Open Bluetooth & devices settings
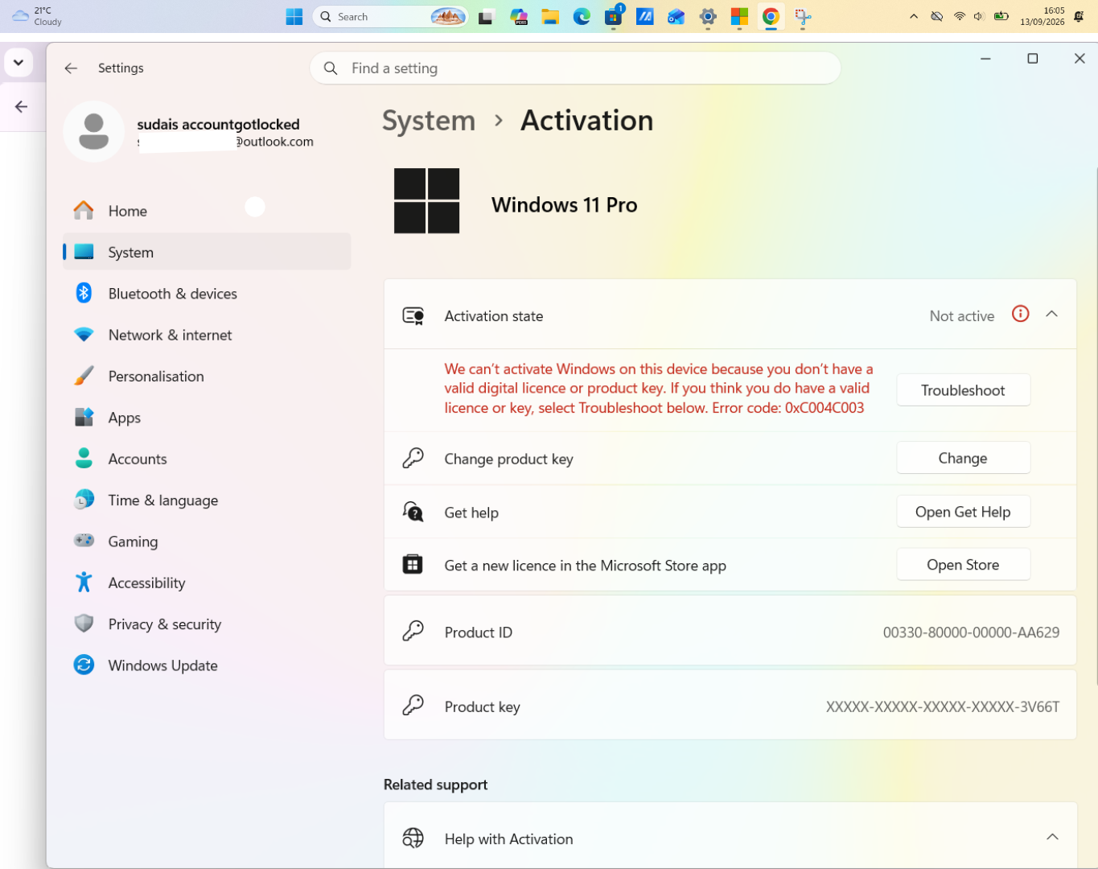1098x869 pixels. [207, 294]
